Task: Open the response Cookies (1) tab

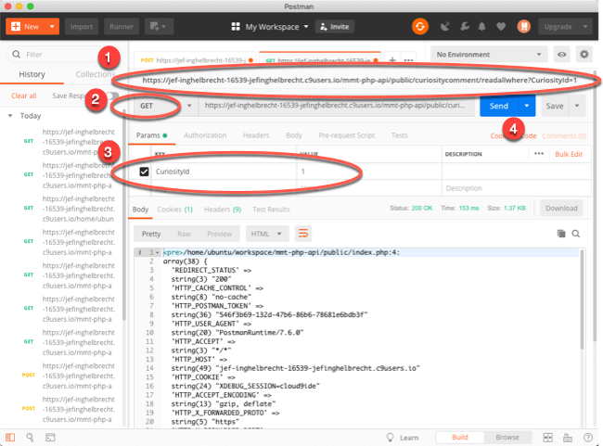Action: tap(175, 210)
